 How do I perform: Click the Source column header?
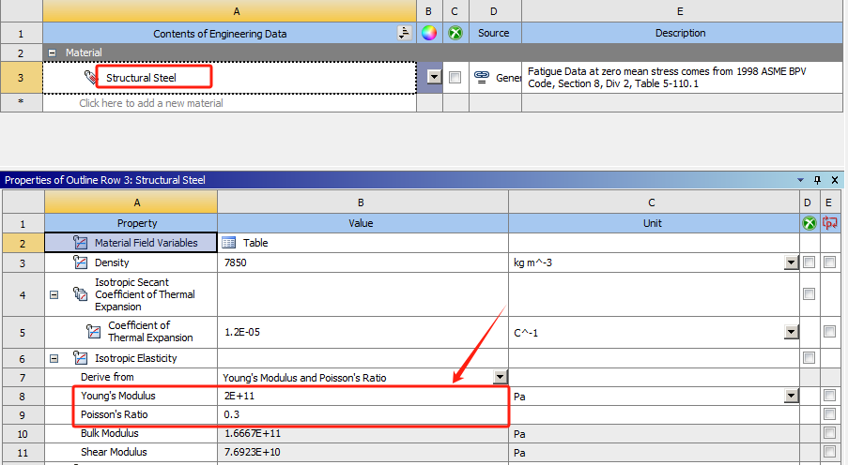tap(494, 33)
